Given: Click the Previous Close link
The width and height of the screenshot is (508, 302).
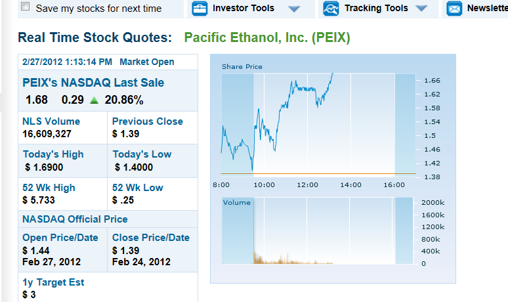Looking at the screenshot, I should 147,121.
